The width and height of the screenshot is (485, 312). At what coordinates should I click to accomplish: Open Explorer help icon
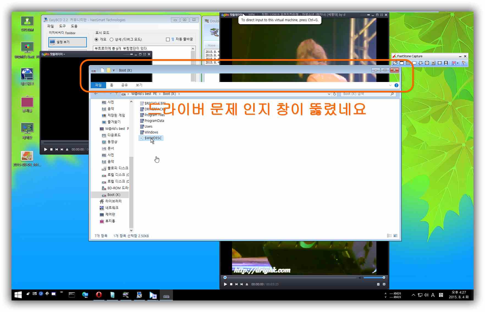click(x=396, y=85)
